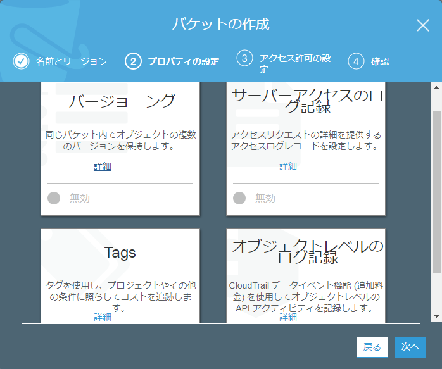Toggle server access logging disabled radio button
This screenshot has width=442, height=369.
(239, 198)
